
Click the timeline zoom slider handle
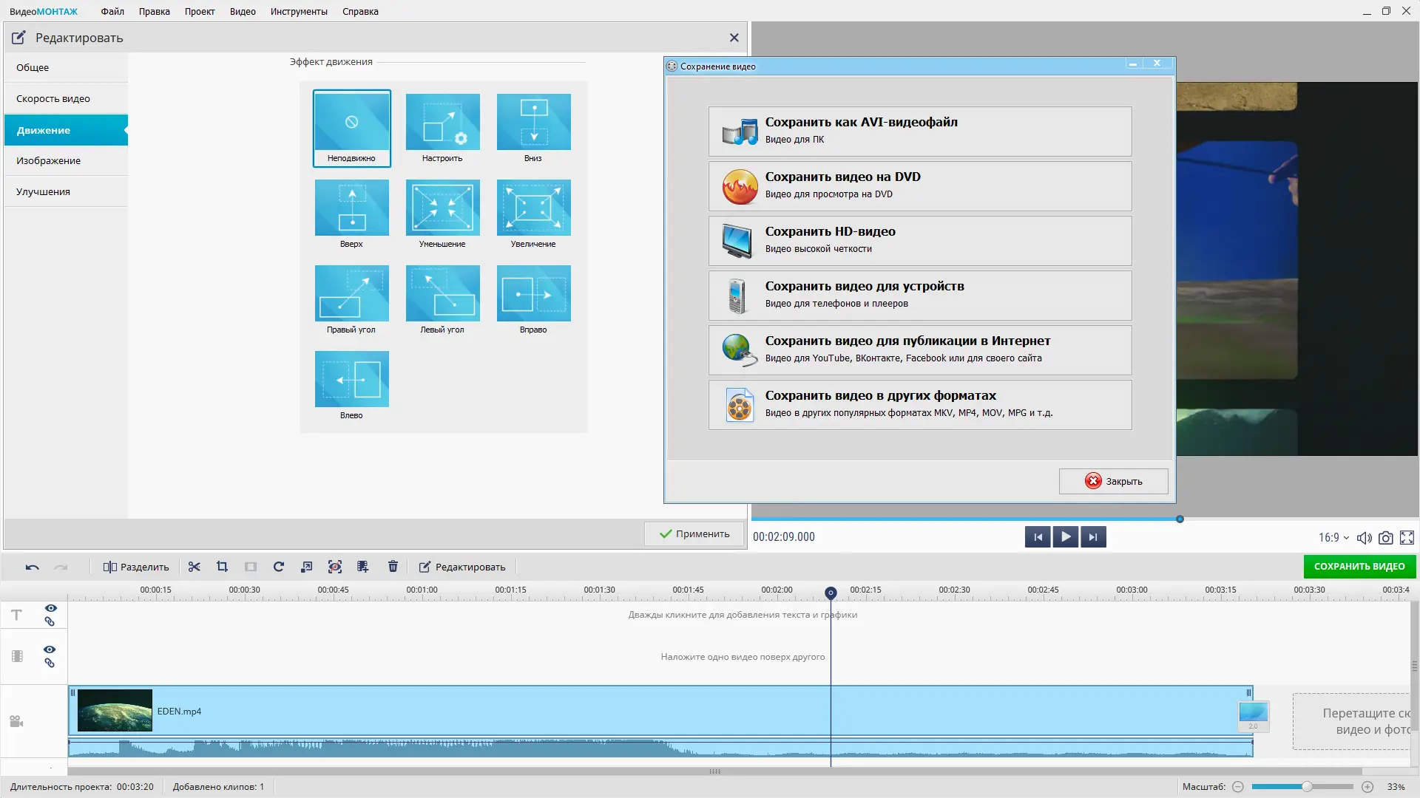[x=1307, y=787]
